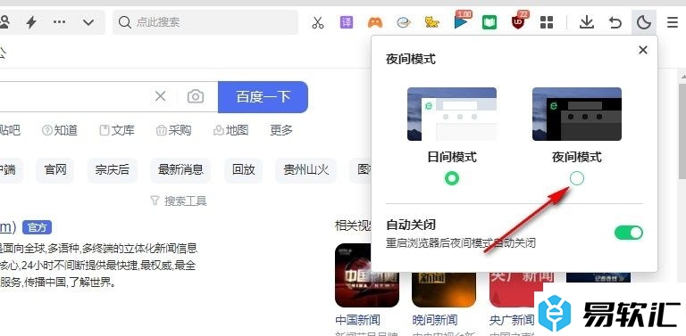Image resolution: width=686 pixels, height=336 pixels.
Task: Click the magnifier icon in search box
Action: pyautogui.click(x=125, y=22)
